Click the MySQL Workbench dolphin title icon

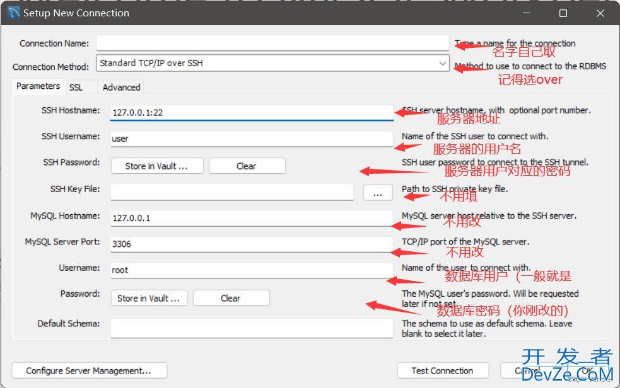13,13
